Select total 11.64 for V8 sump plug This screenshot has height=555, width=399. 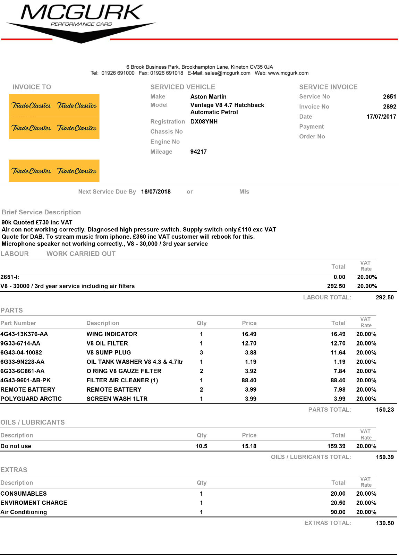338,353
